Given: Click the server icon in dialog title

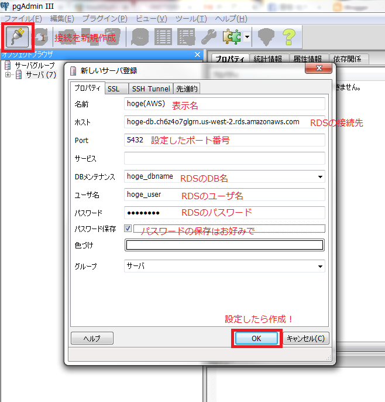Looking at the screenshot, I should click(73, 70).
